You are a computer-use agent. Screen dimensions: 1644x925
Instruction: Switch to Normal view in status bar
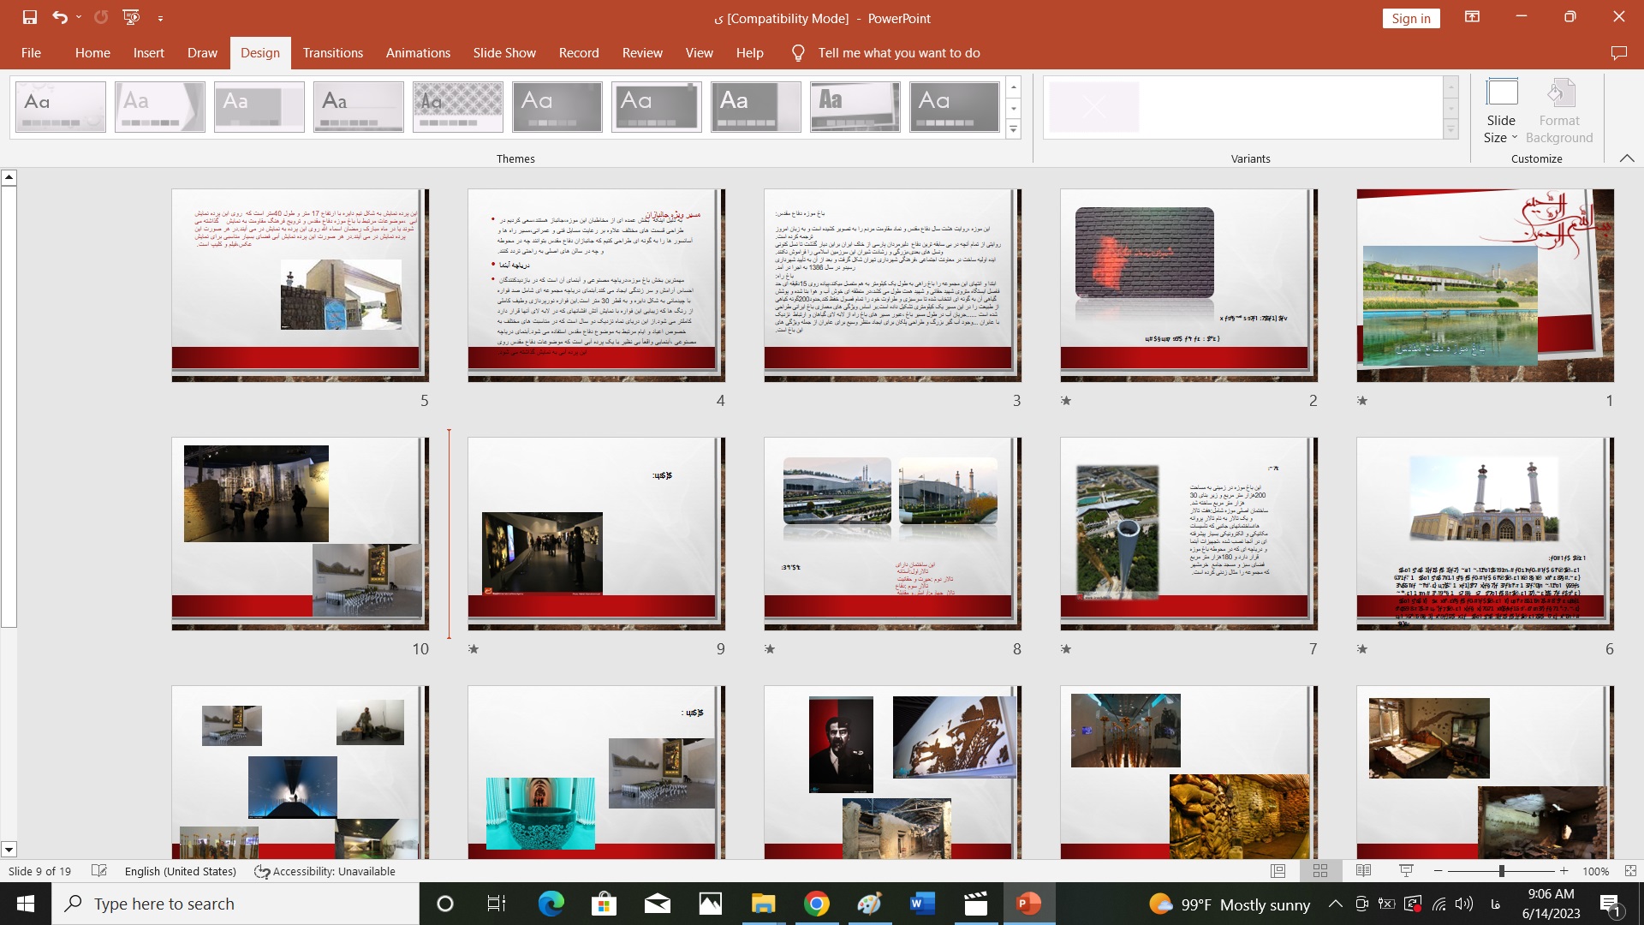[1278, 871]
